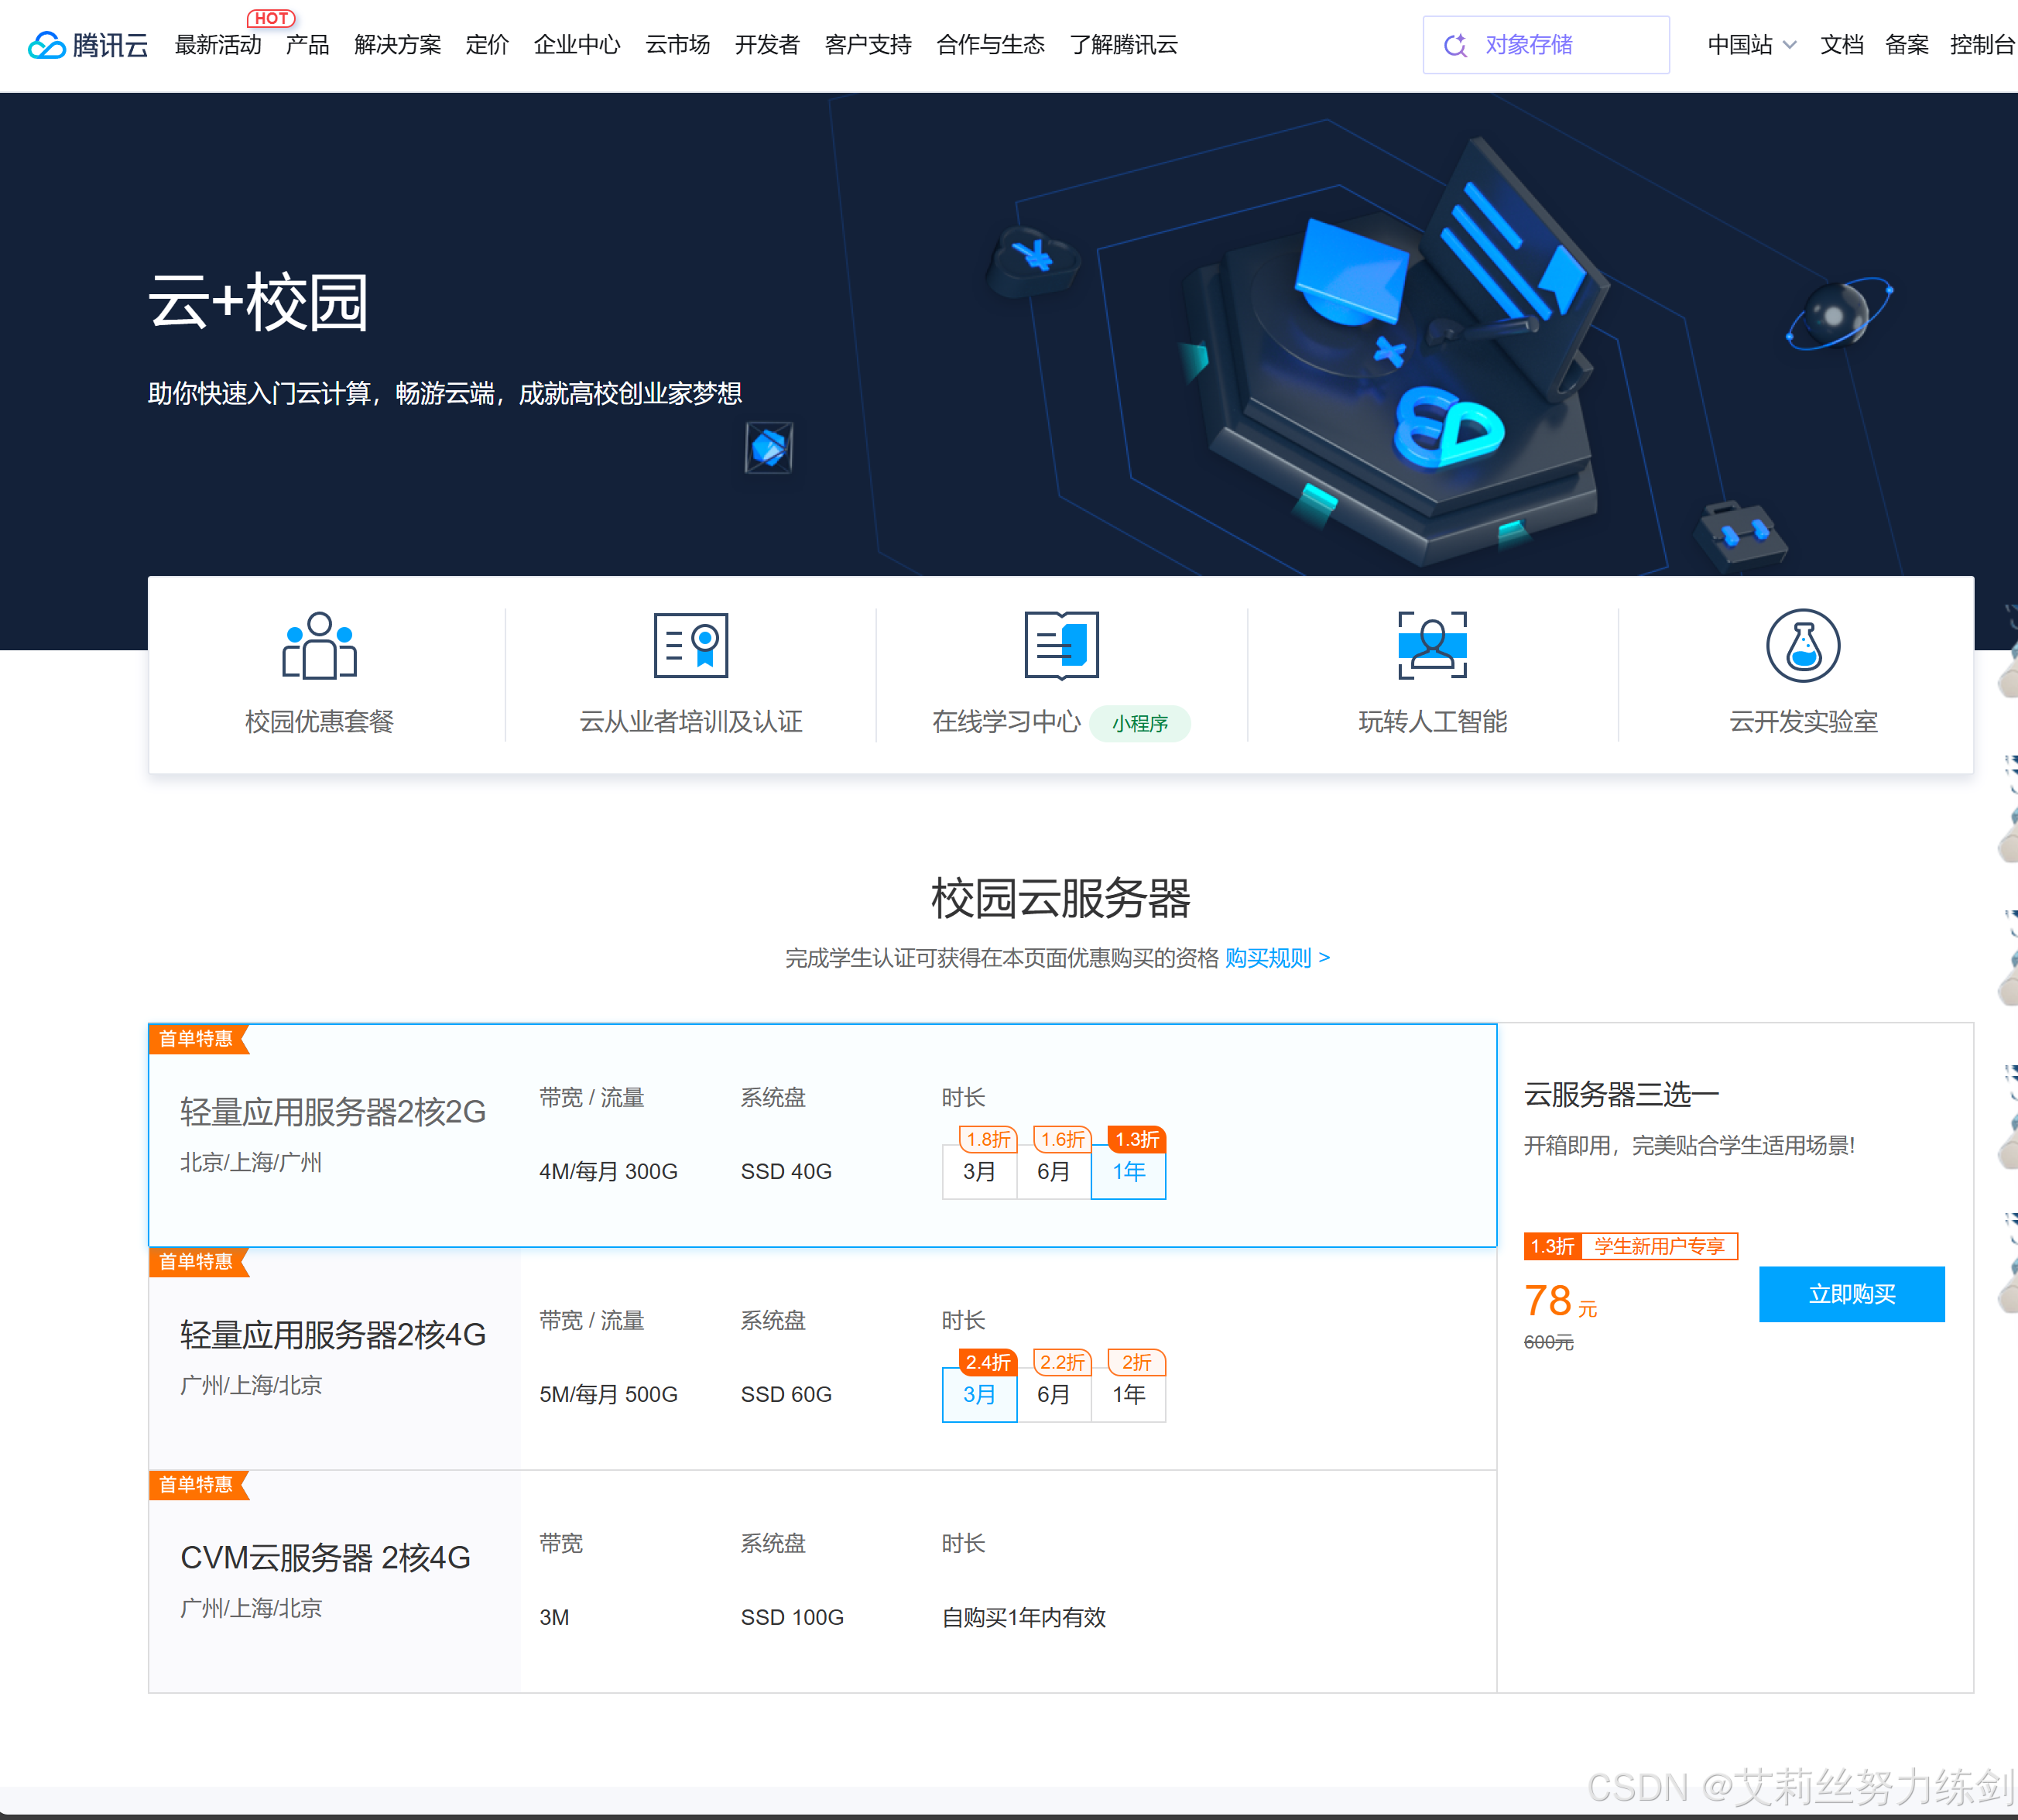
Task: Open the 产品 navigation menu
Action: 307,45
